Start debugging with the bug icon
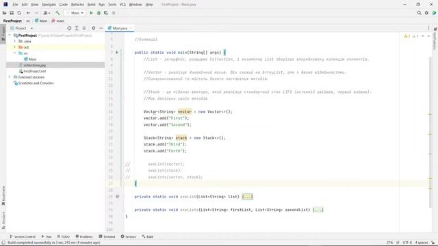This screenshot has width=438, height=246. click(99, 13)
